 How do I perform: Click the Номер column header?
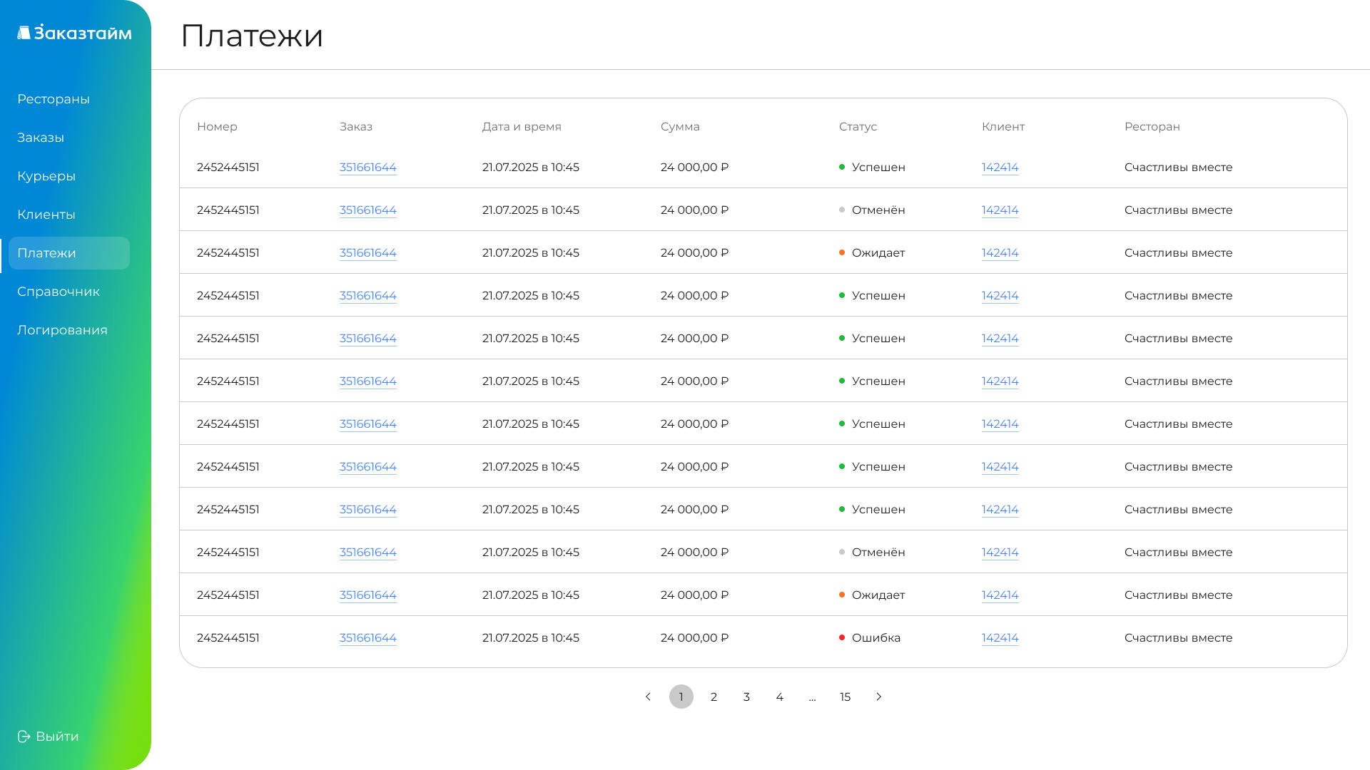[217, 126]
